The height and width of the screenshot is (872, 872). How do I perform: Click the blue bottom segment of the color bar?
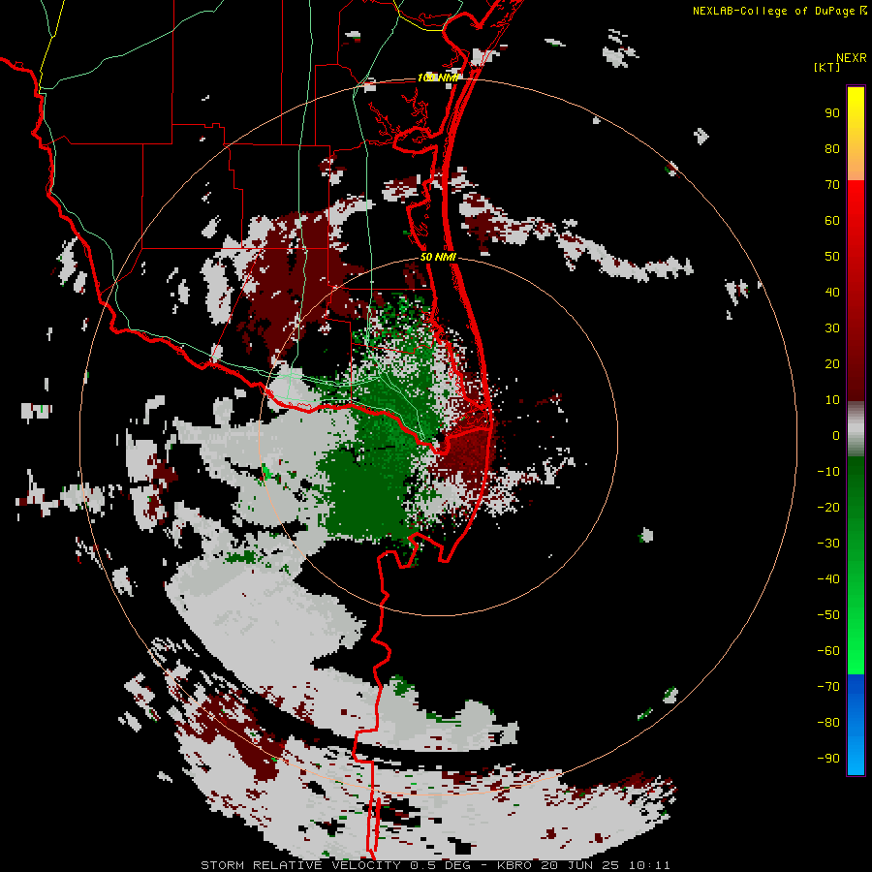856,725
